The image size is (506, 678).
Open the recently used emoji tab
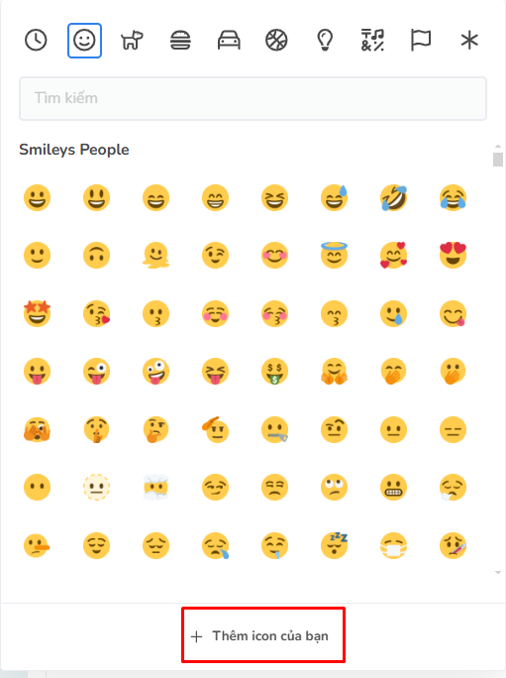tap(36, 41)
